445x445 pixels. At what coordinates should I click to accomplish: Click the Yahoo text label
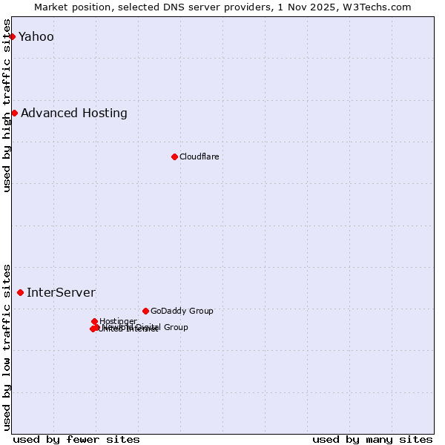pos(36,36)
